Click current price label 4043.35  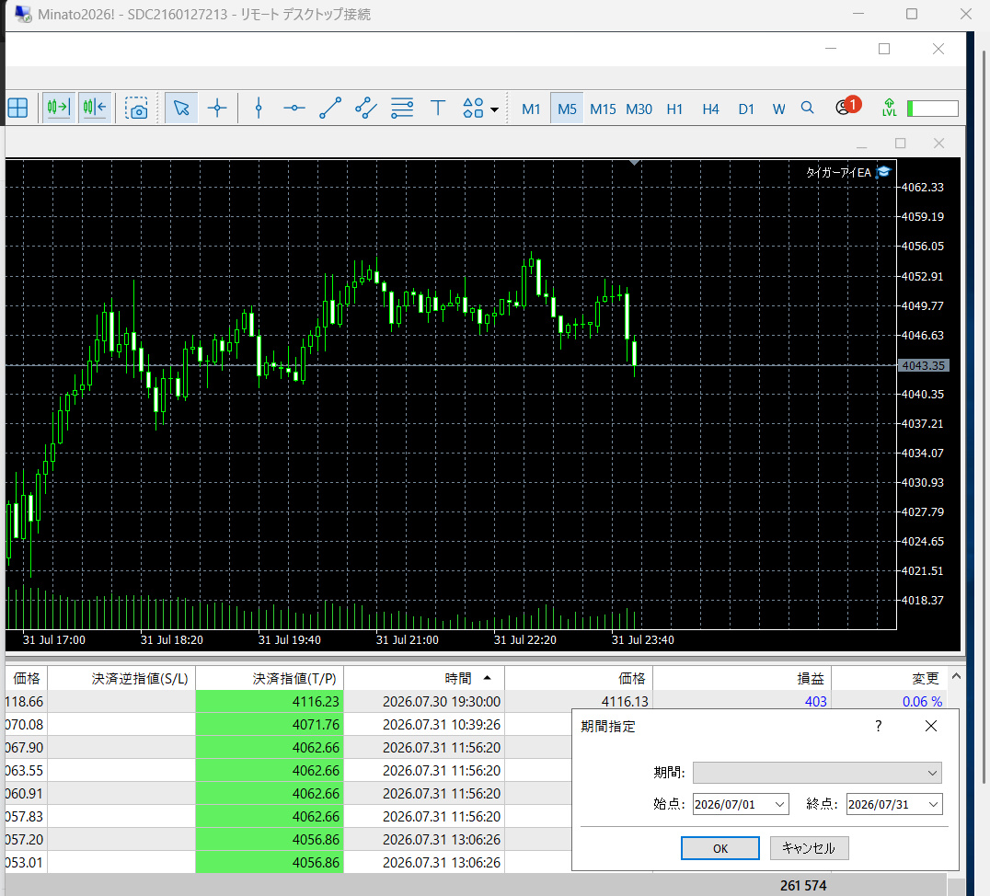pos(923,365)
